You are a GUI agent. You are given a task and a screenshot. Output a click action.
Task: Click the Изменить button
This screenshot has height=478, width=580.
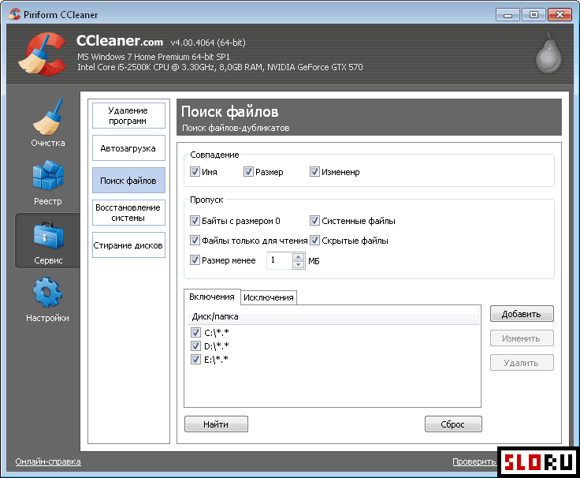(x=522, y=338)
